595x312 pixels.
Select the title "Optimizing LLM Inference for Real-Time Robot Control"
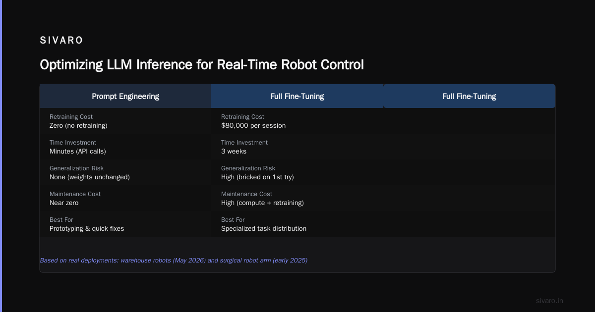(202, 65)
